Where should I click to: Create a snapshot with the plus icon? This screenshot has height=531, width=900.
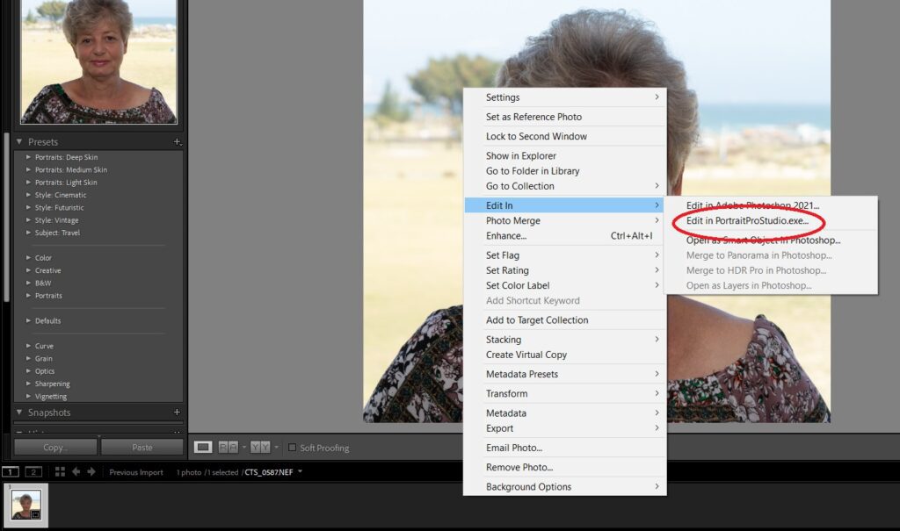tap(177, 413)
